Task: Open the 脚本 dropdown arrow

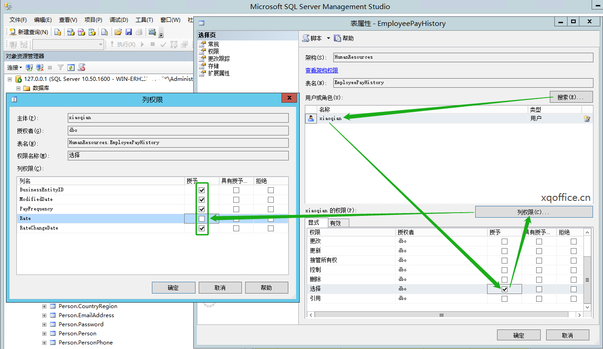Action: (x=328, y=38)
